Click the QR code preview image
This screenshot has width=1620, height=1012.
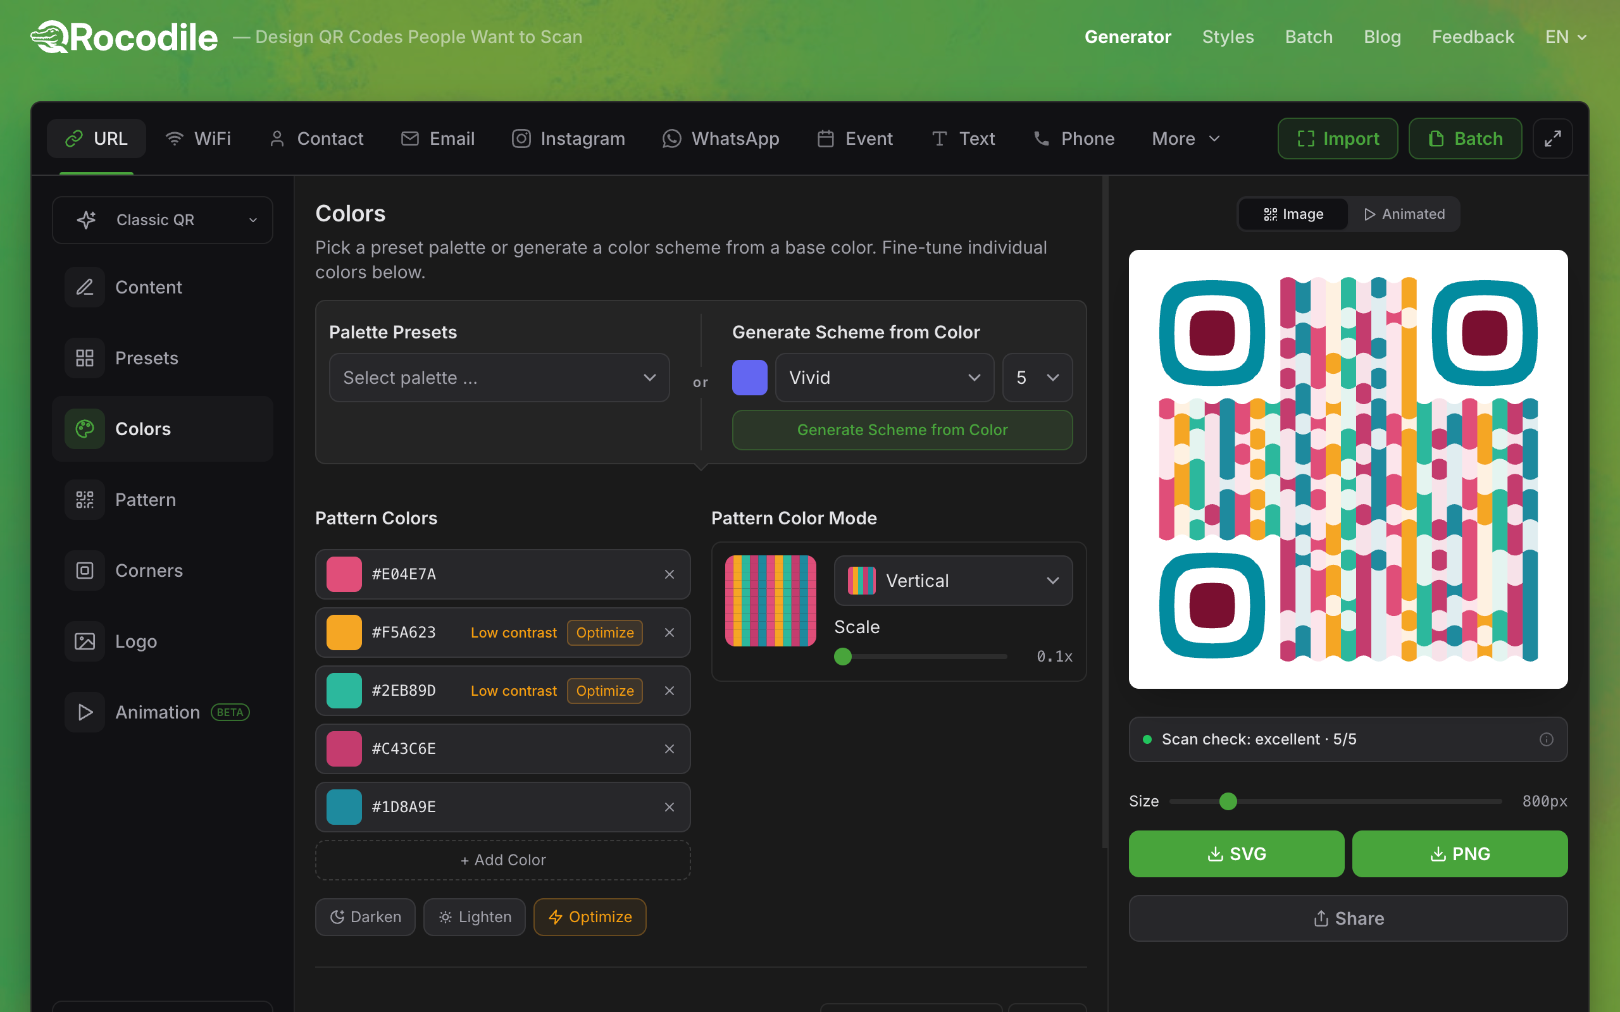[1349, 469]
